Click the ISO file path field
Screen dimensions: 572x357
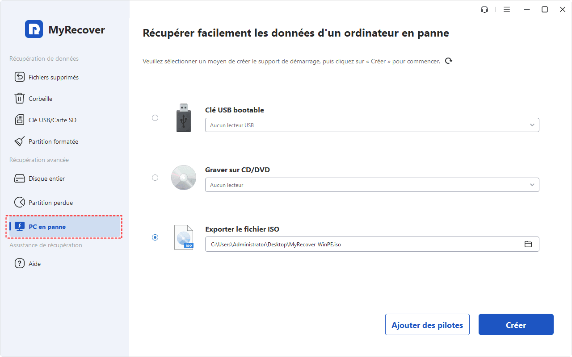[372, 244]
